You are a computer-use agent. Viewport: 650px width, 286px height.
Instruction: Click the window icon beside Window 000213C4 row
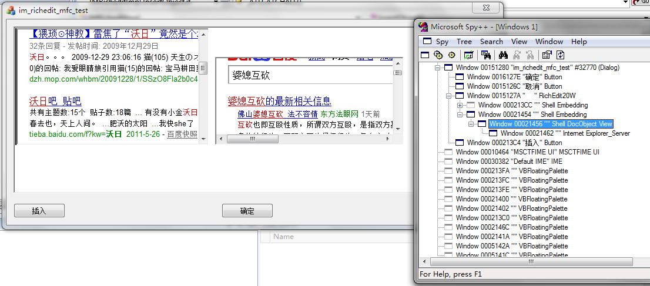coord(460,143)
